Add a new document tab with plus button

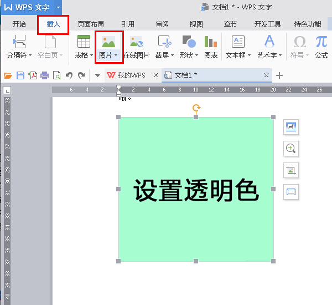pos(279,75)
